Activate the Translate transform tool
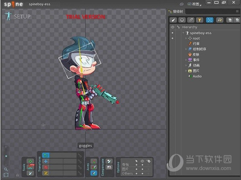Screen dimensions: 241x180 [x=46, y=161]
